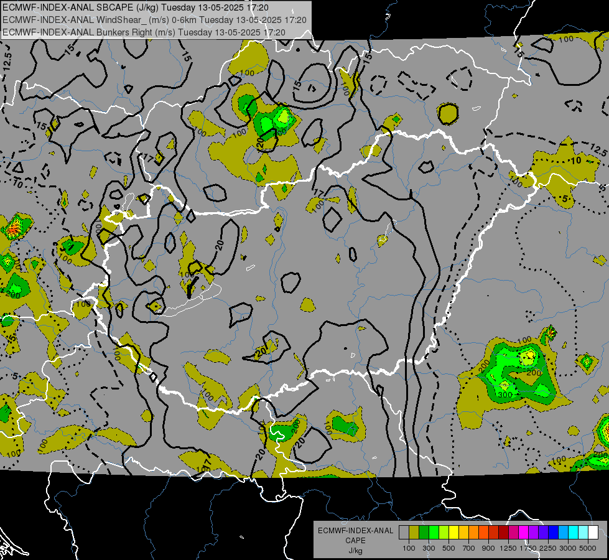Viewport: 609px width, 560px height.
Task: Click the 700 label under the legend
Action: (469, 548)
